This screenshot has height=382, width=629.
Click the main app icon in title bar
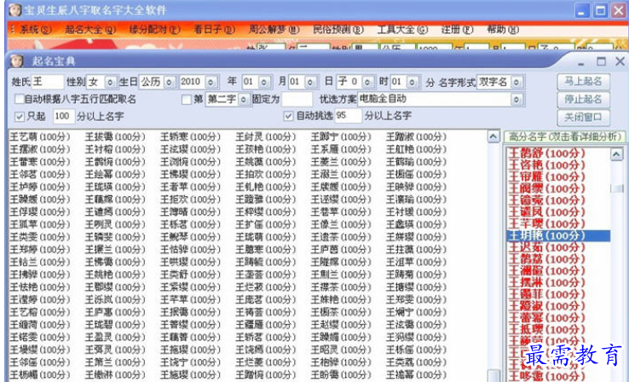[14, 10]
